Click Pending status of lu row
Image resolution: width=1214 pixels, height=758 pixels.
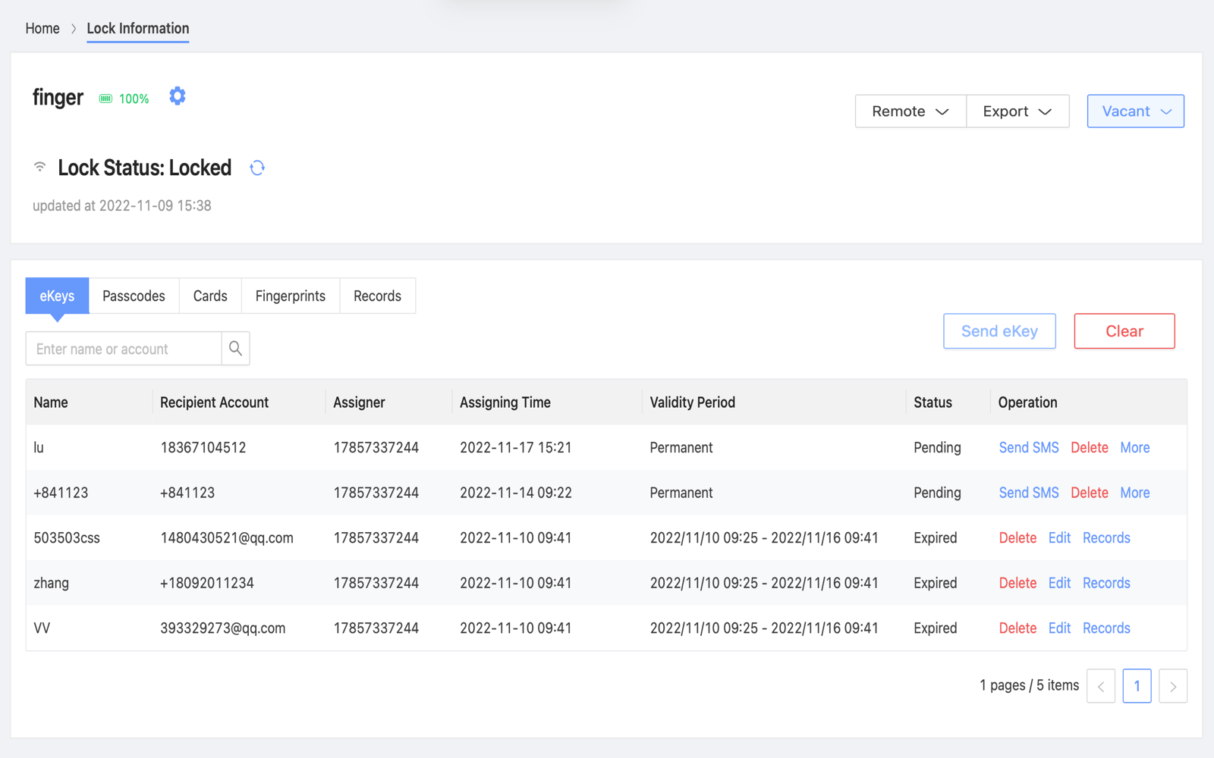937,447
